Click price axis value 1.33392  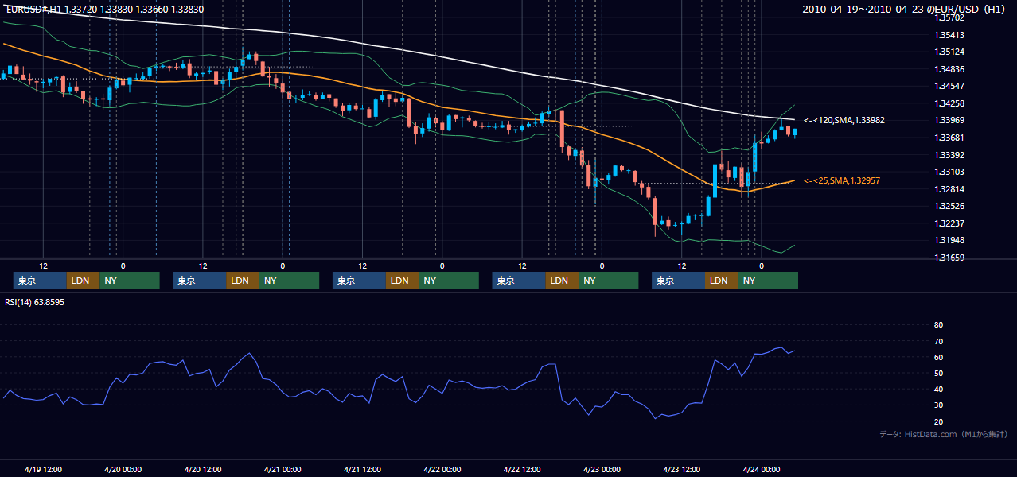949,155
